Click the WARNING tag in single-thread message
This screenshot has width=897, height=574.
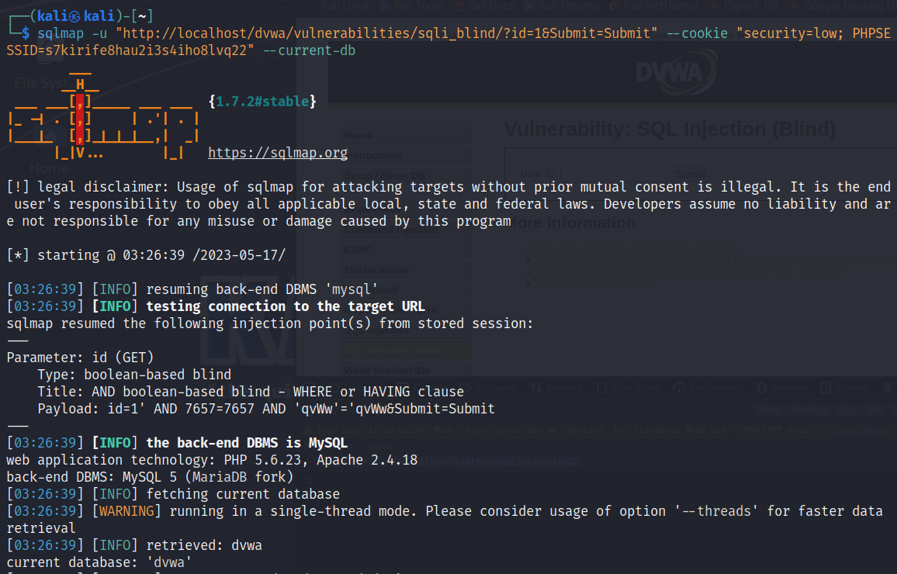(x=126, y=510)
